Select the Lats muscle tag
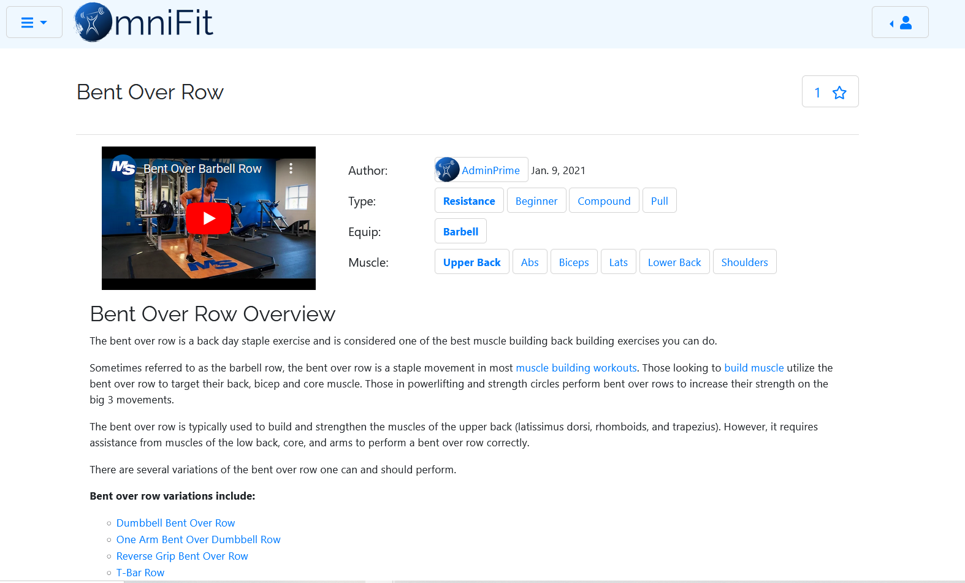The image size is (965, 583). pyautogui.click(x=619, y=262)
